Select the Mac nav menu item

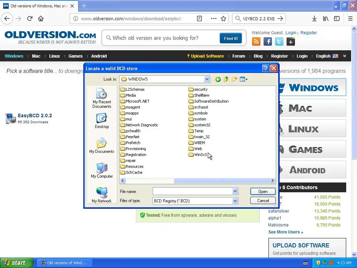[x=36, y=56]
